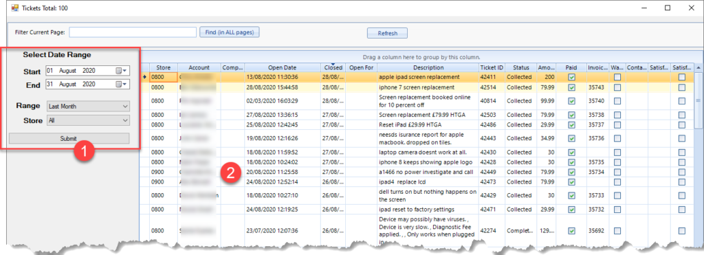Viewport: 704px width, 255px height.
Task: Sort by the Description column header
Action: [x=428, y=67]
